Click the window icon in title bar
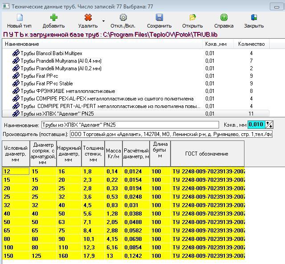The image size is (285, 264). pos(6,6)
